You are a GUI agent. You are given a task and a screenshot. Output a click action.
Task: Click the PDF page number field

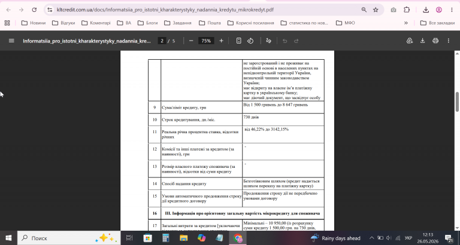(x=162, y=41)
